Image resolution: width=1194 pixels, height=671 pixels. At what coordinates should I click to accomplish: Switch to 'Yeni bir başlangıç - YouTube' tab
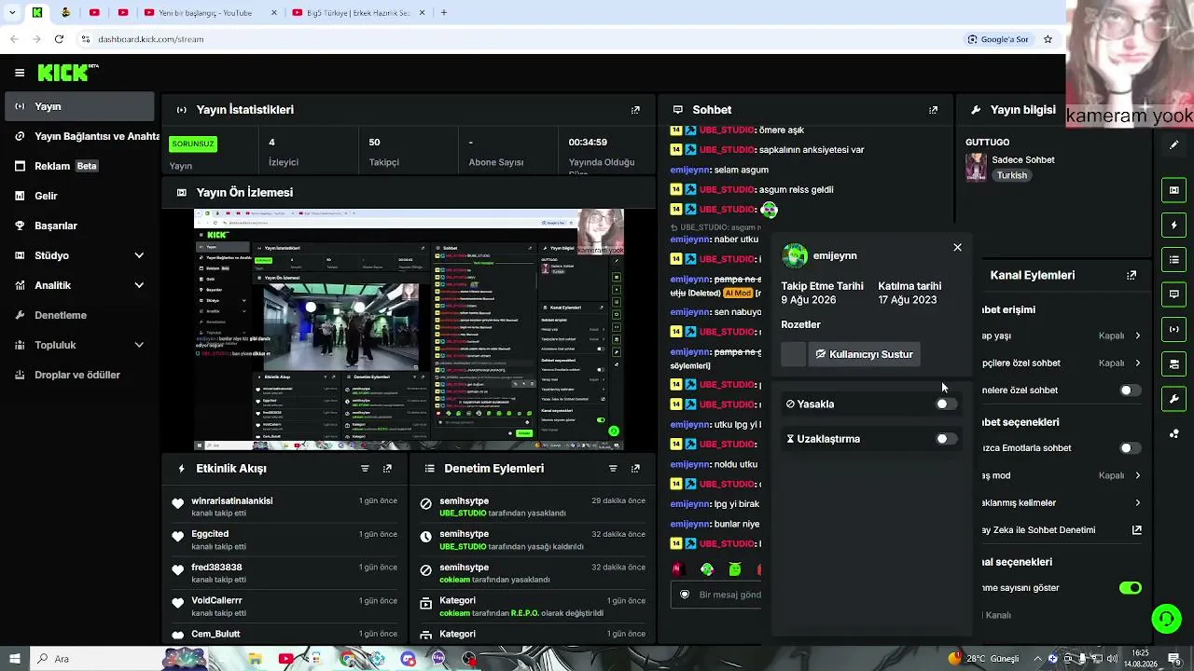[210, 12]
